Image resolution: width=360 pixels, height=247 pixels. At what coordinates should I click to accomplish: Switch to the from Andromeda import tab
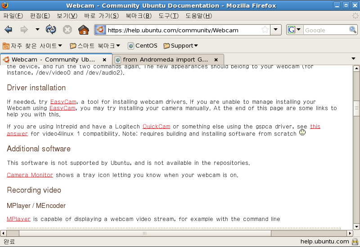point(165,60)
